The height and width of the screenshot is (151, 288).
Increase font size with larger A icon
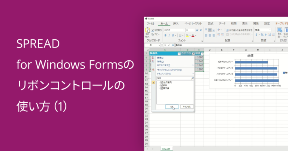pyautogui.click(x=197, y=30)
